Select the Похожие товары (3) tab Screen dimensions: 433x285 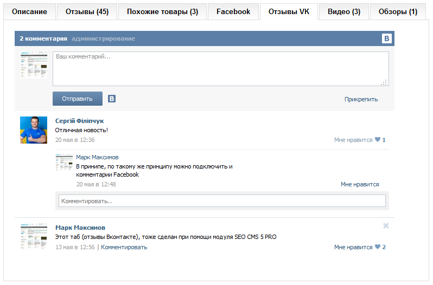click(162, 11)
